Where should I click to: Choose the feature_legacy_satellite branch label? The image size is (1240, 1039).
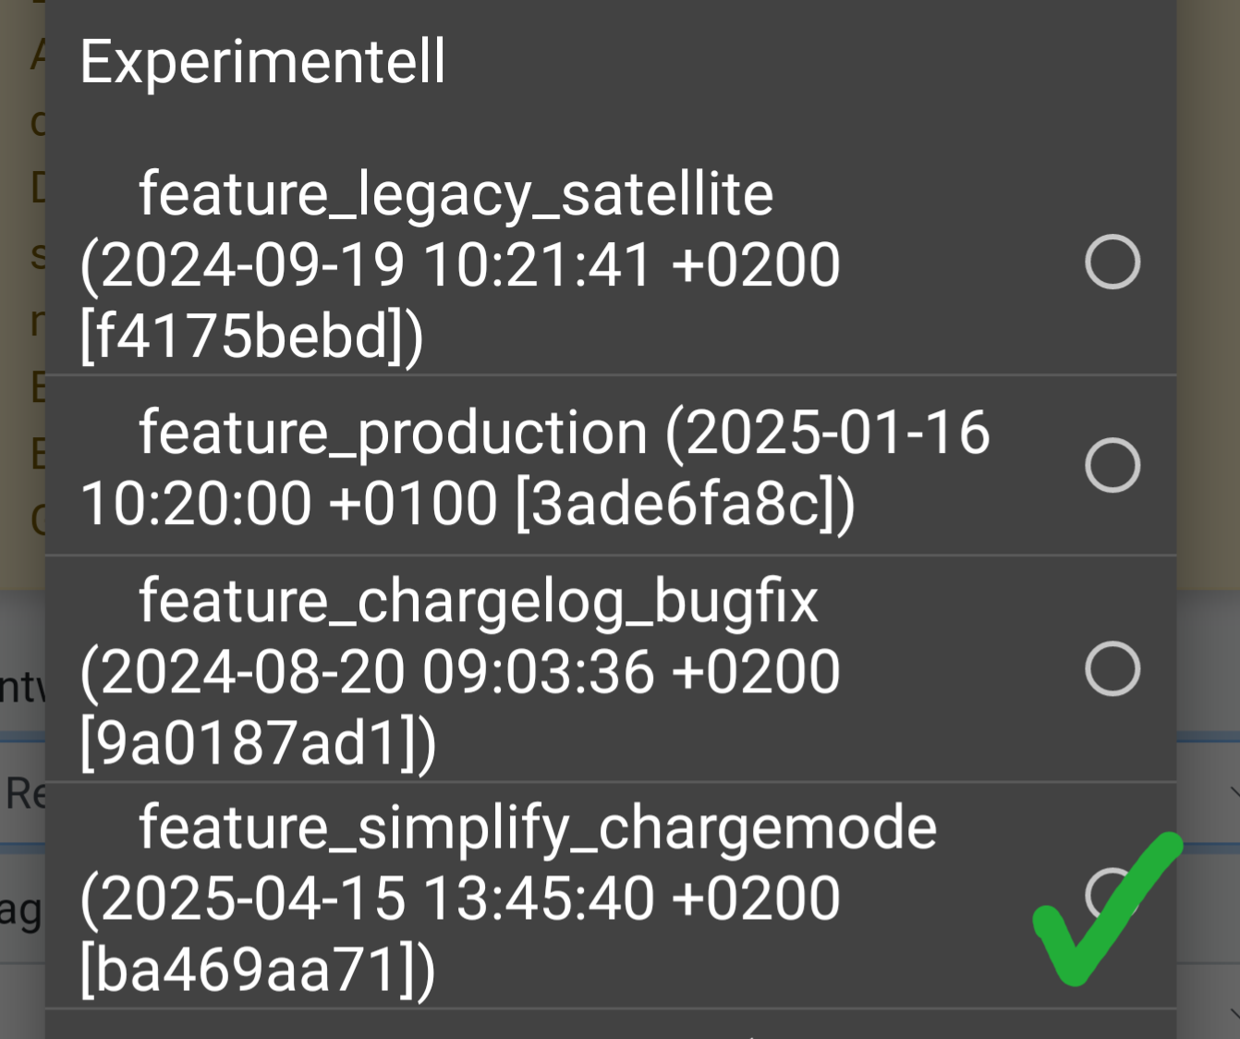coord(456,194)
